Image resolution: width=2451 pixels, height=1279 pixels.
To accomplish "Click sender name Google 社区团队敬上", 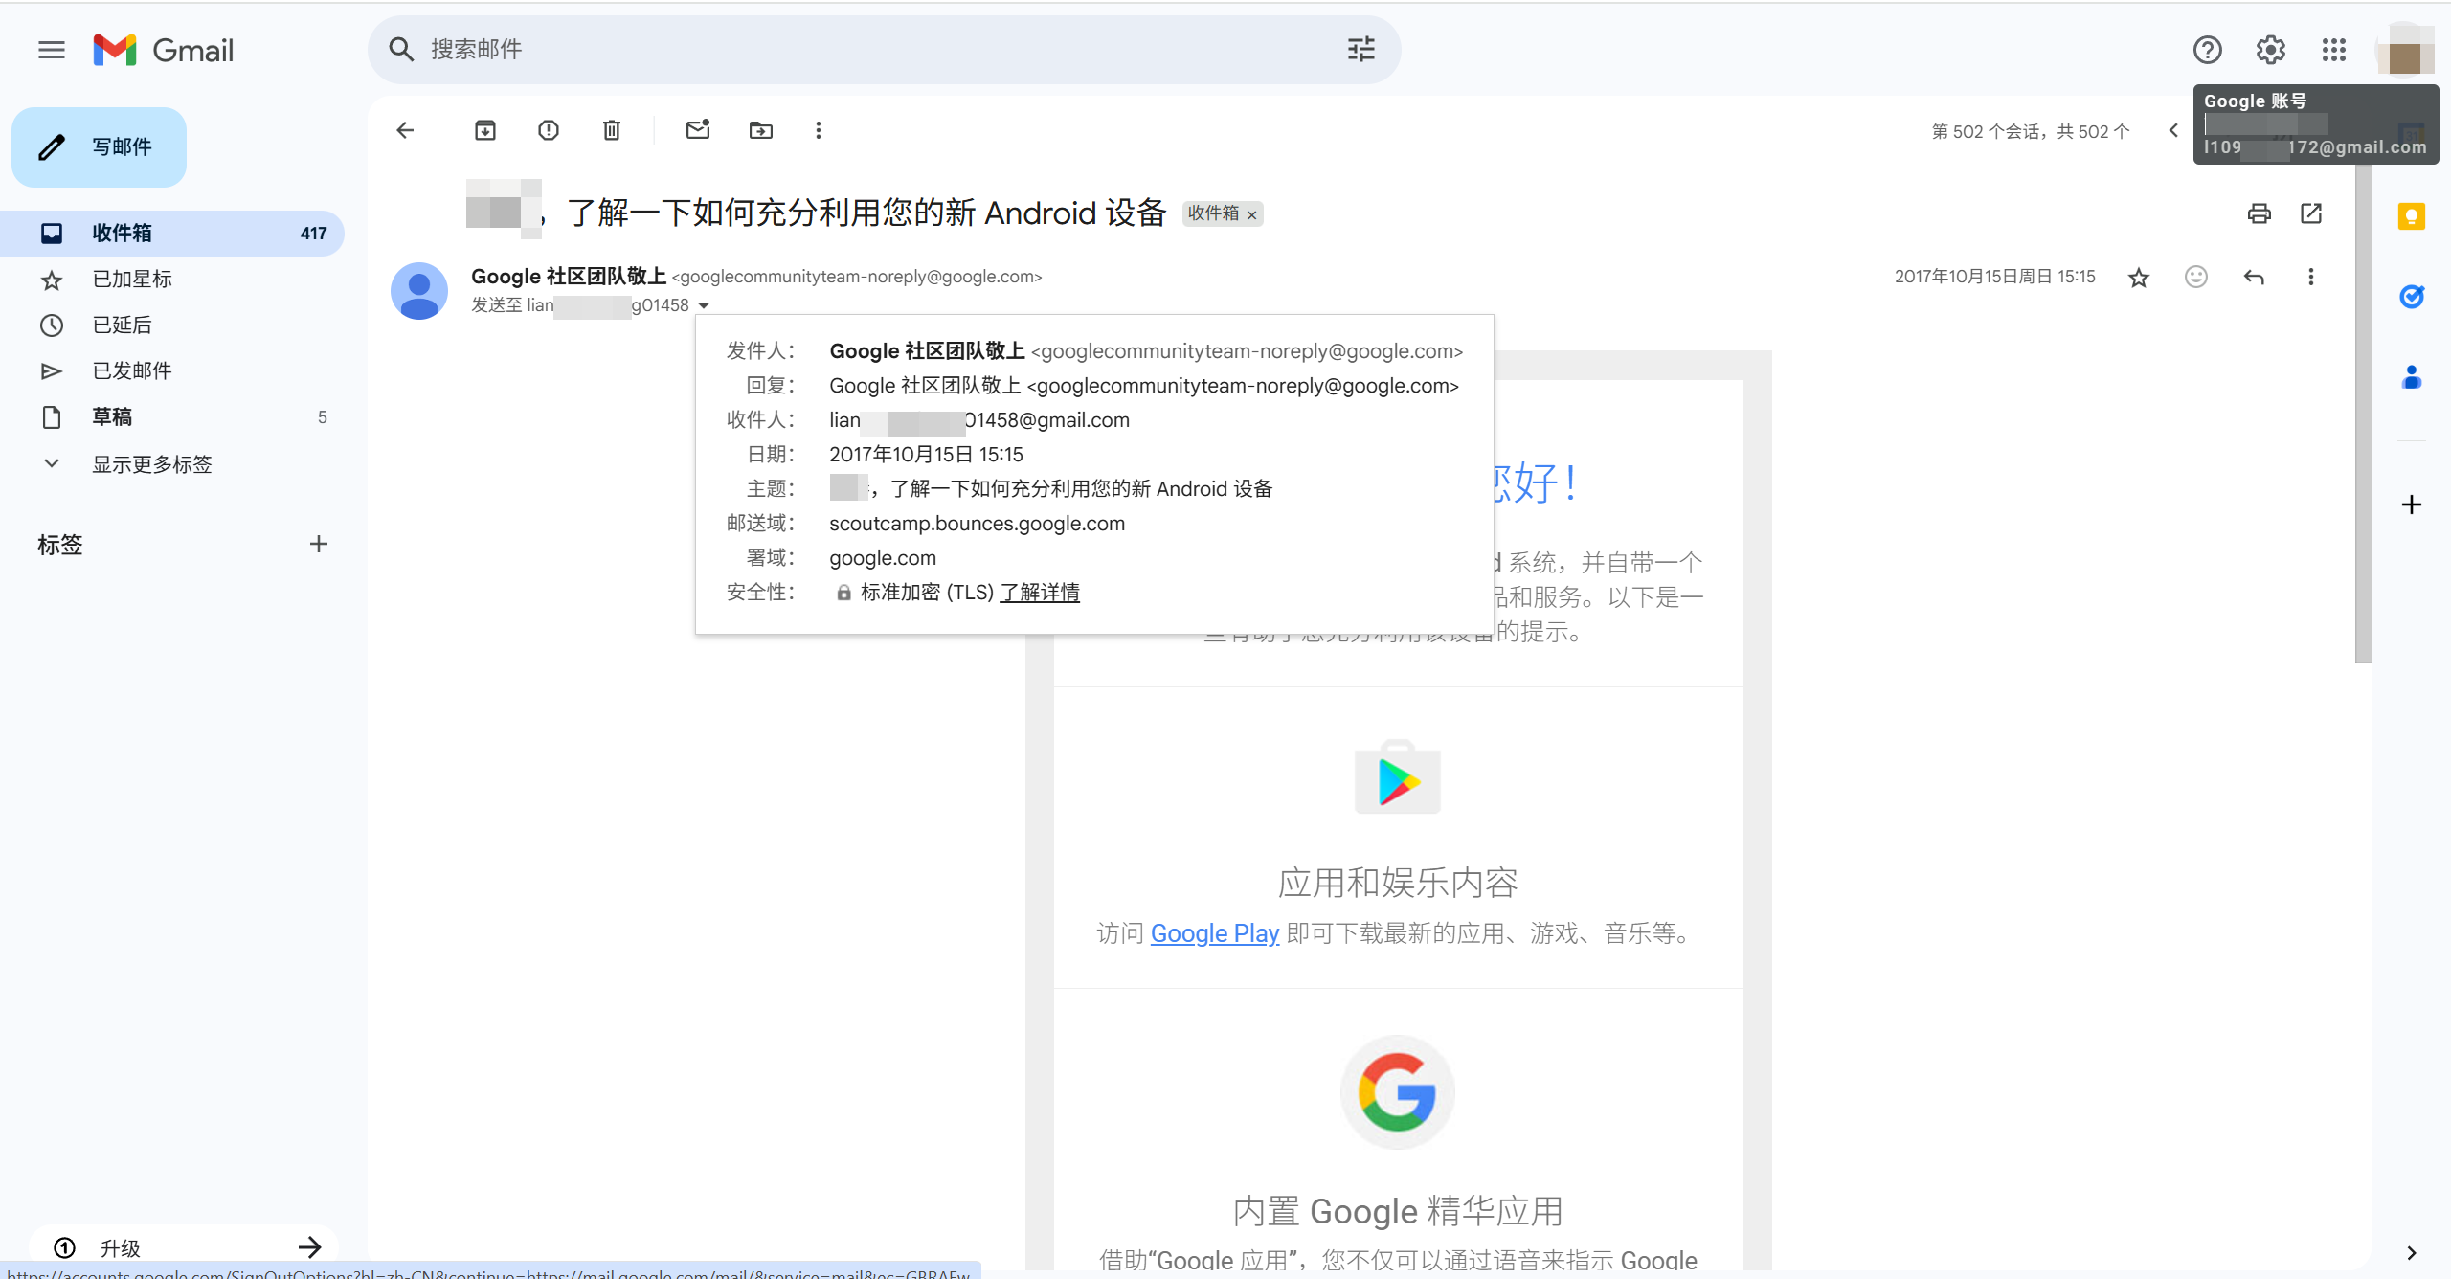I will [x=569, y=277].
